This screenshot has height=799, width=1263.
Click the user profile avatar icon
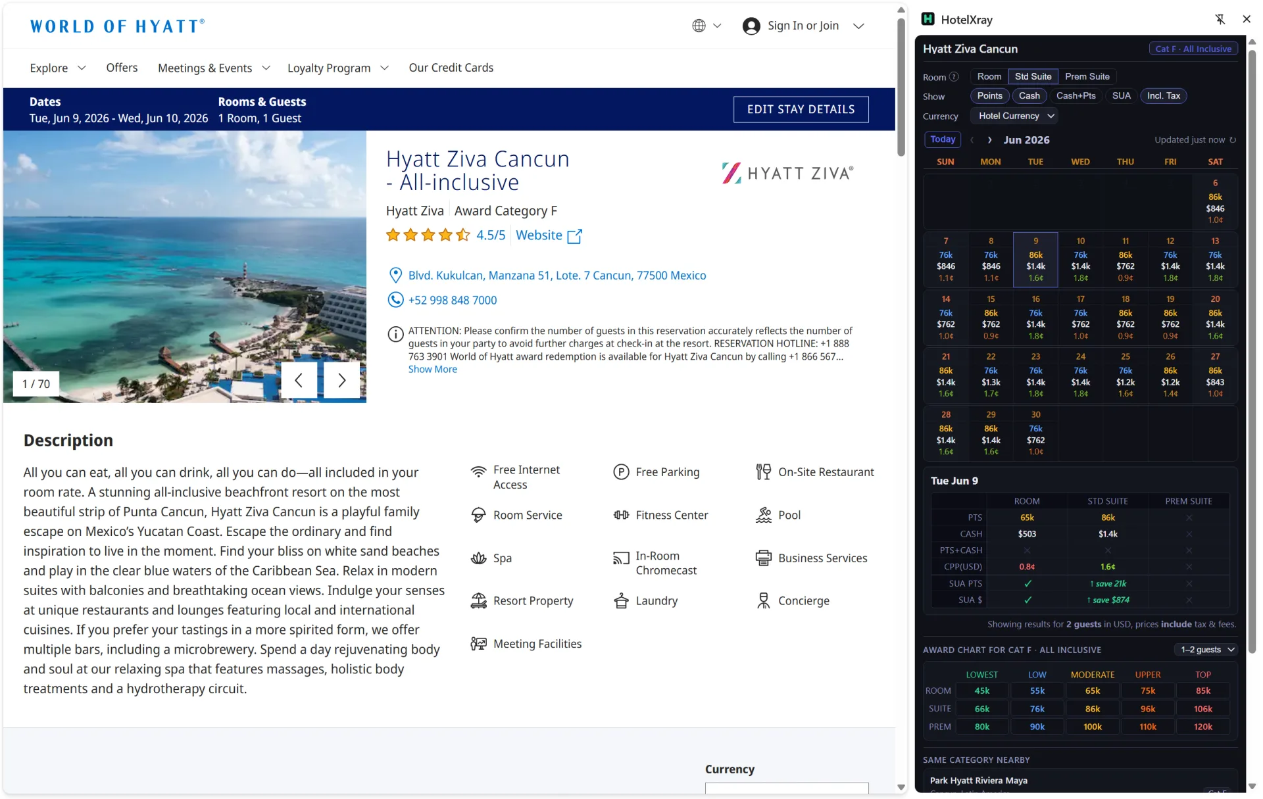[751, 26]
